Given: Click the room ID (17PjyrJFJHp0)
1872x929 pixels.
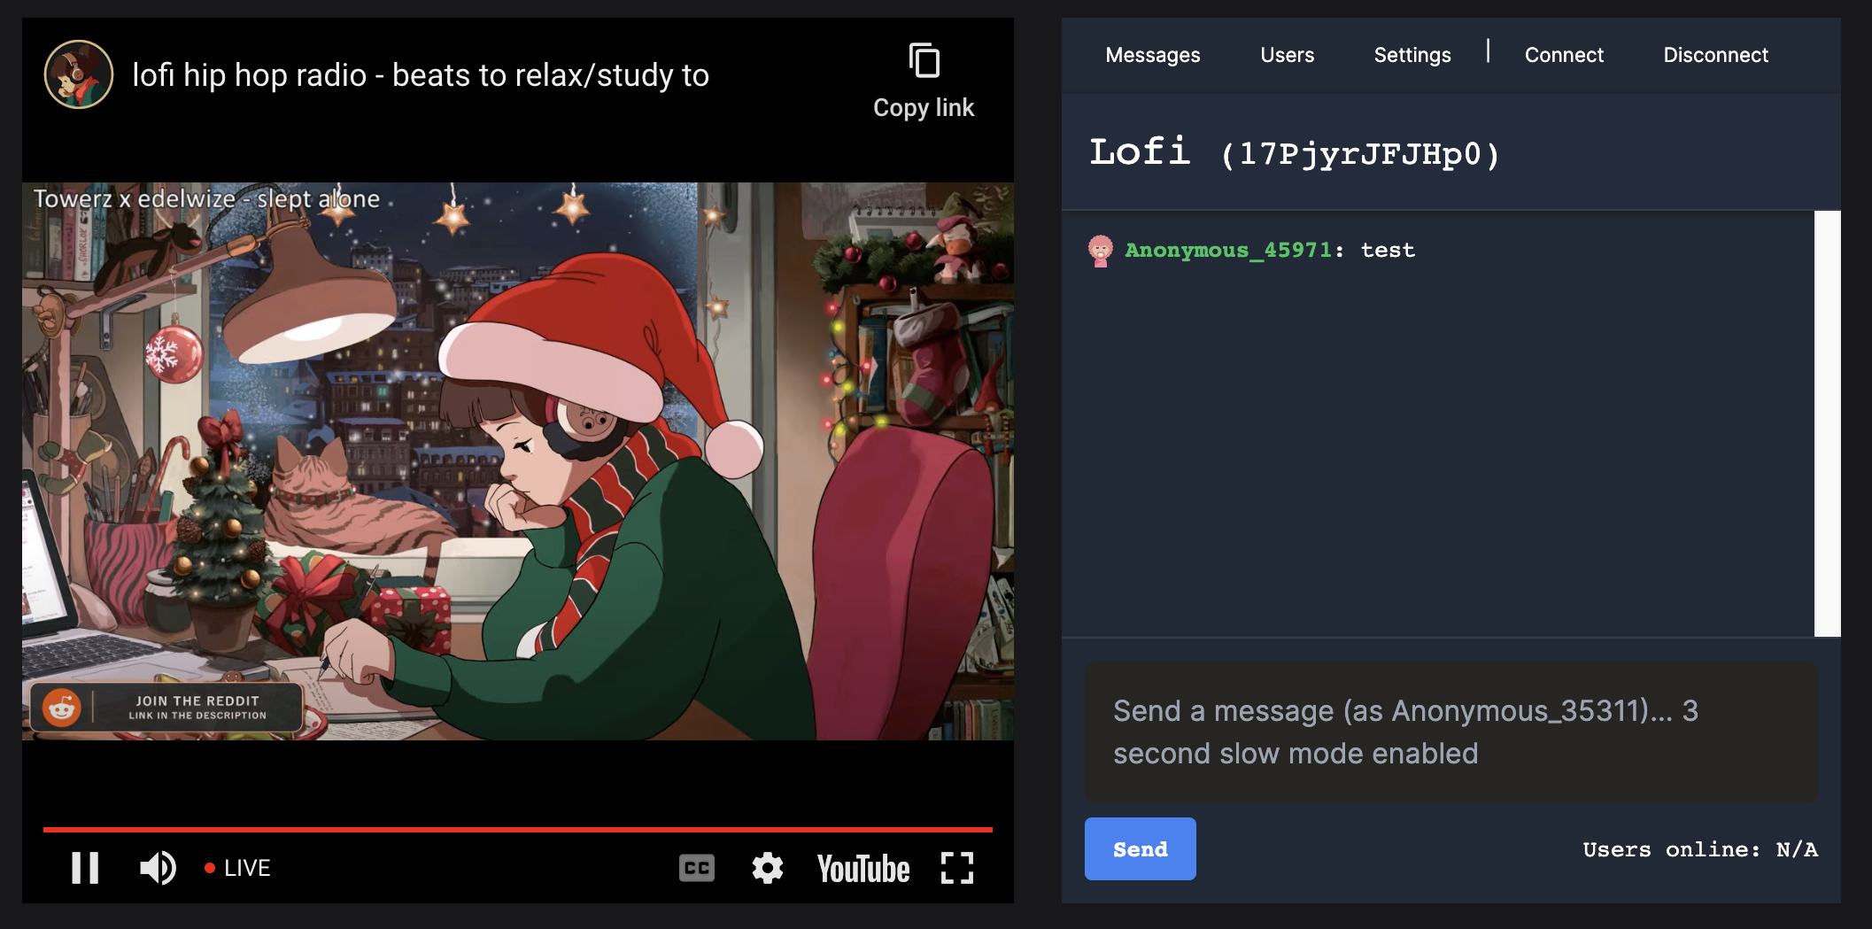Looking at the screenshot, I should click(x=1360, y=154).
